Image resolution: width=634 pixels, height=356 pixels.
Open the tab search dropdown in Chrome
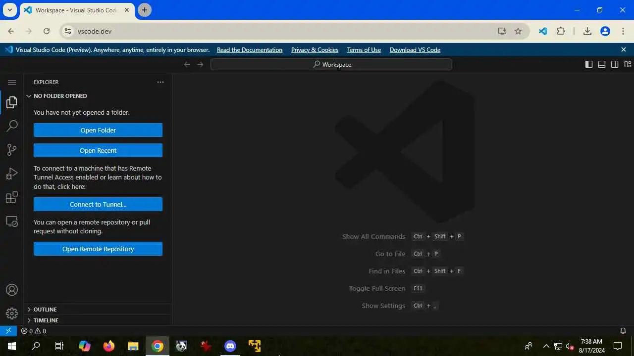(x=9, y=10)
